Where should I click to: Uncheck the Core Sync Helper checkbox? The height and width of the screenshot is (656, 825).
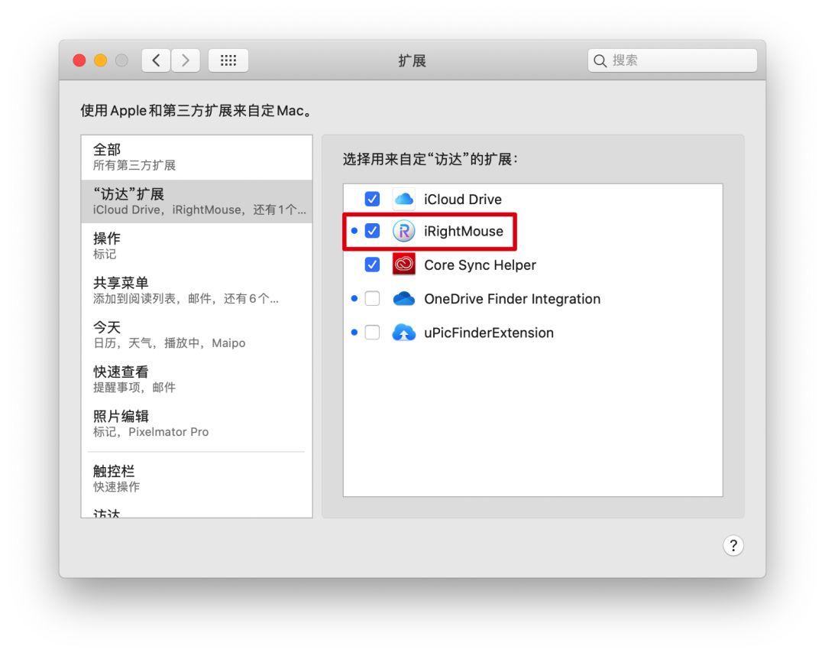pos(372,265)
